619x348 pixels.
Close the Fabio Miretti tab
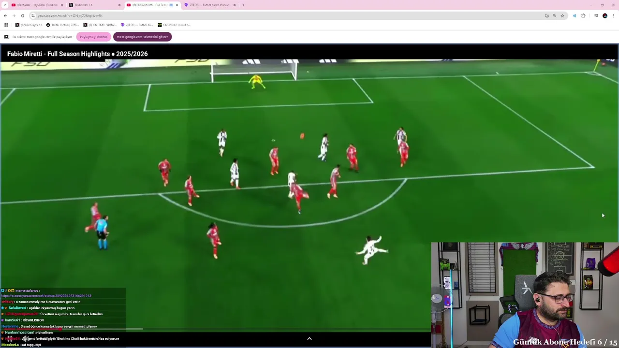177,5
